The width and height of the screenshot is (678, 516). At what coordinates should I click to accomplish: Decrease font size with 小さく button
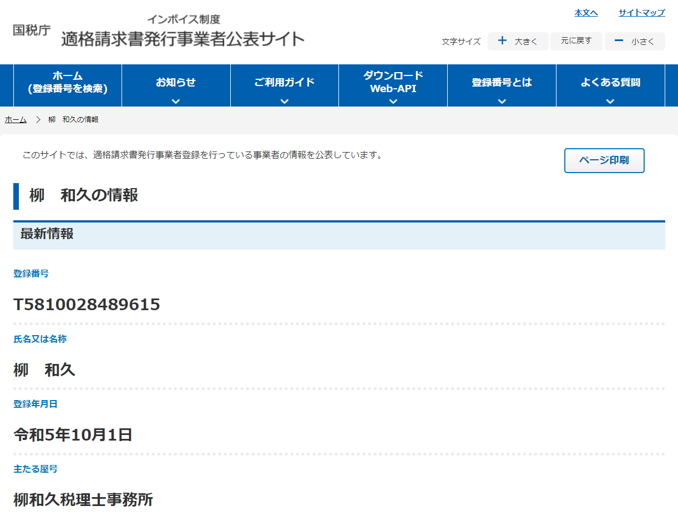pyautogui.click(x=635, y=41)
